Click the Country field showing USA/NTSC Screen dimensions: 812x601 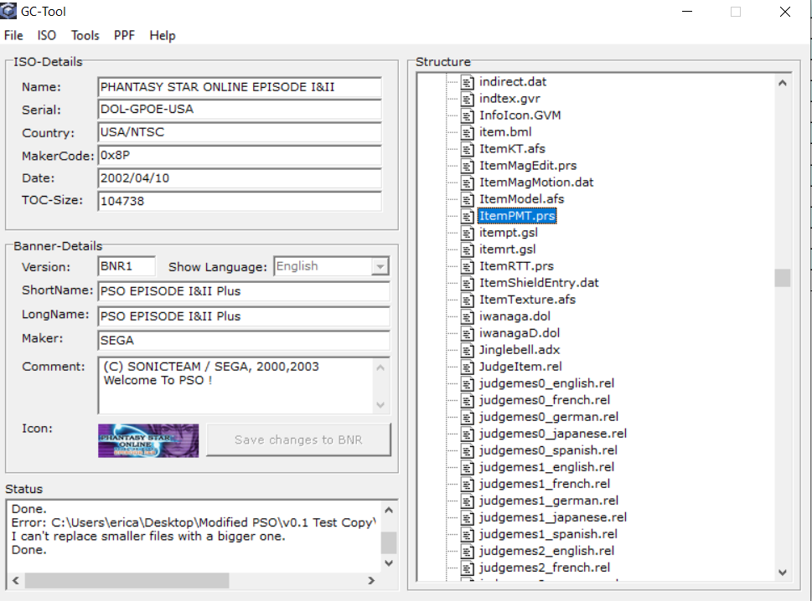tap(240, 132)
